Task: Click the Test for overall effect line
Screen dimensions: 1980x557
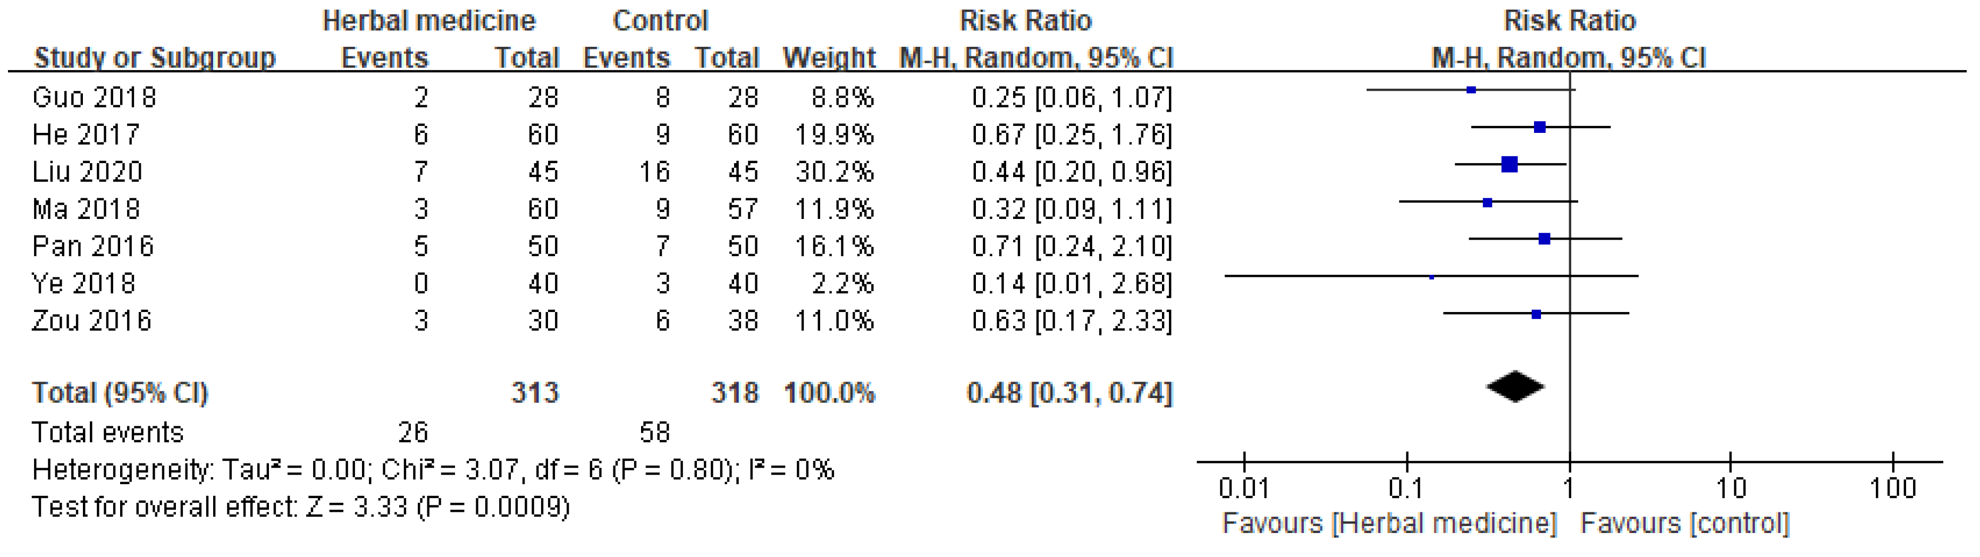Action: 300,507
